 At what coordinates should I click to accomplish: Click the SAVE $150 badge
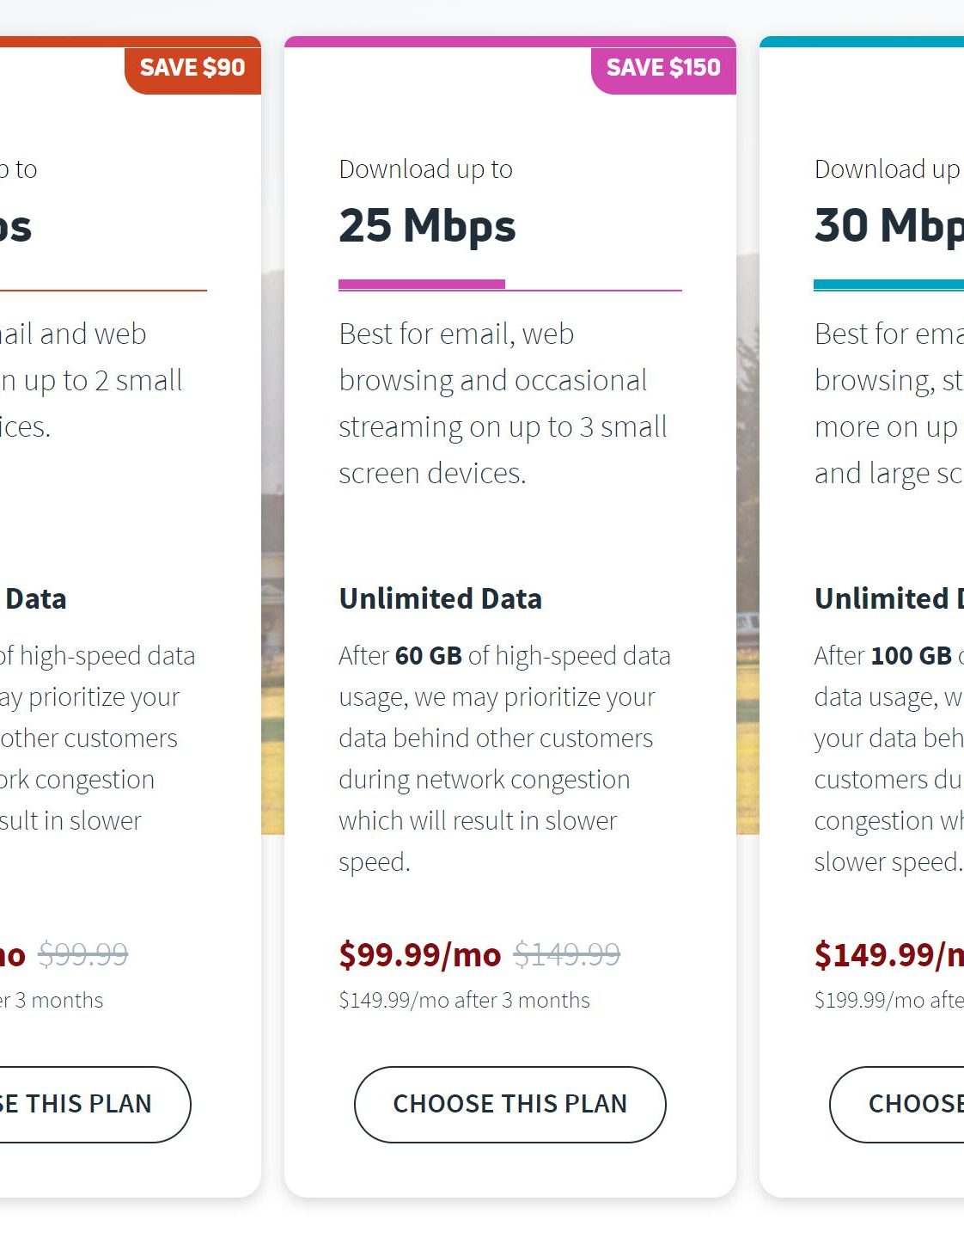click(663, 67)
